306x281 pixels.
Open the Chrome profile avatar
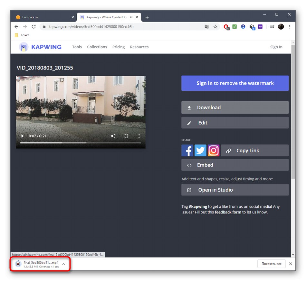pos(281,27)
